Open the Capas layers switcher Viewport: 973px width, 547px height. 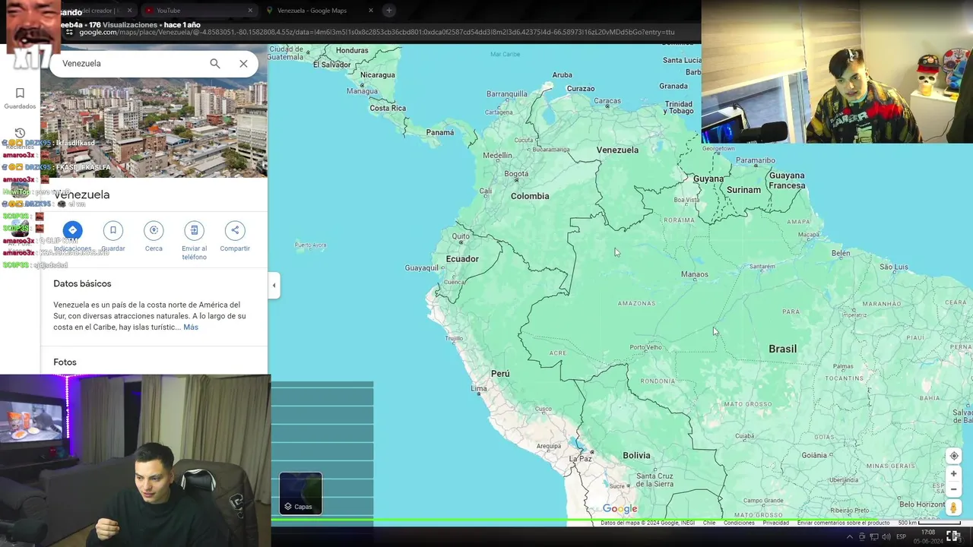pyautogui.click(x=300, y=494)
